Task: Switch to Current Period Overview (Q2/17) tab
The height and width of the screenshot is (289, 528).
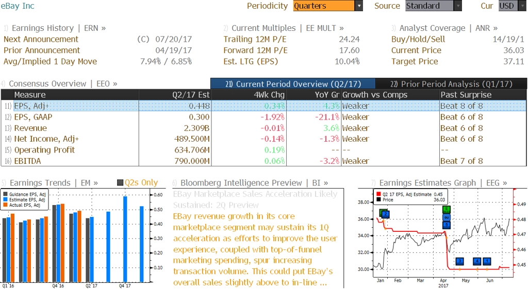Action: pos(293,84)
